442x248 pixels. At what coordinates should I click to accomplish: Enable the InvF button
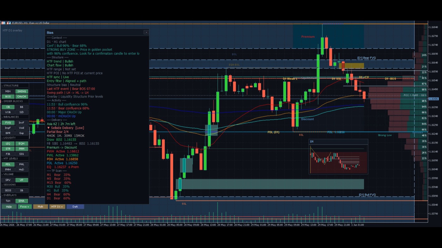pyautogui.click(x=21, y=123)
